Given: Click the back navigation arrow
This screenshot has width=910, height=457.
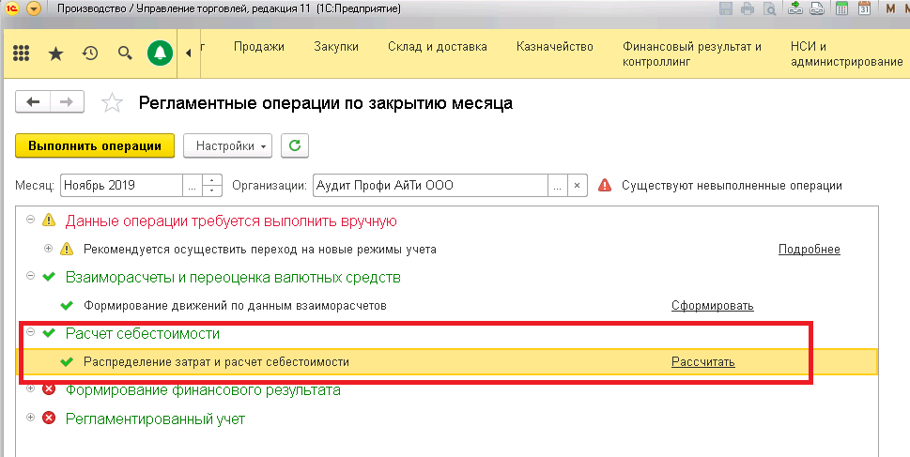Looking at the screenshot, I should coord(34,102).
